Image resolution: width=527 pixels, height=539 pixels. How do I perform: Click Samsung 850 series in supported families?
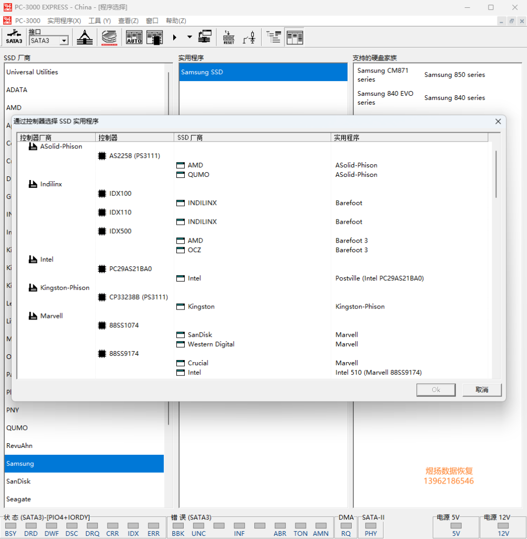pos(454,75)
